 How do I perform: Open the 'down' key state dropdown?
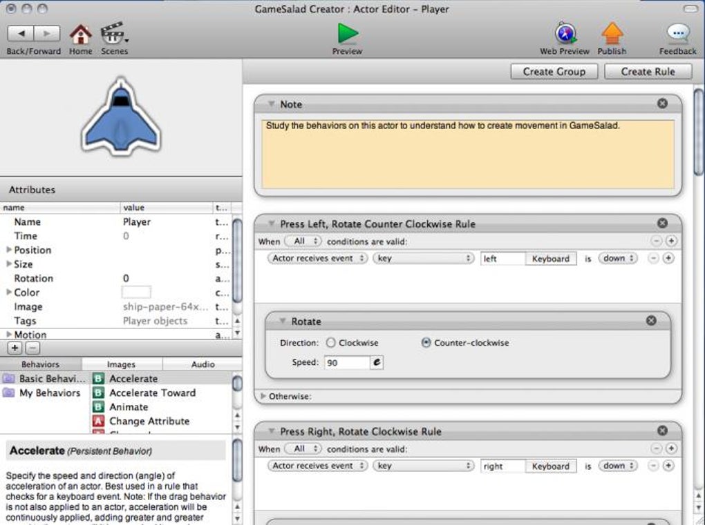617,258
